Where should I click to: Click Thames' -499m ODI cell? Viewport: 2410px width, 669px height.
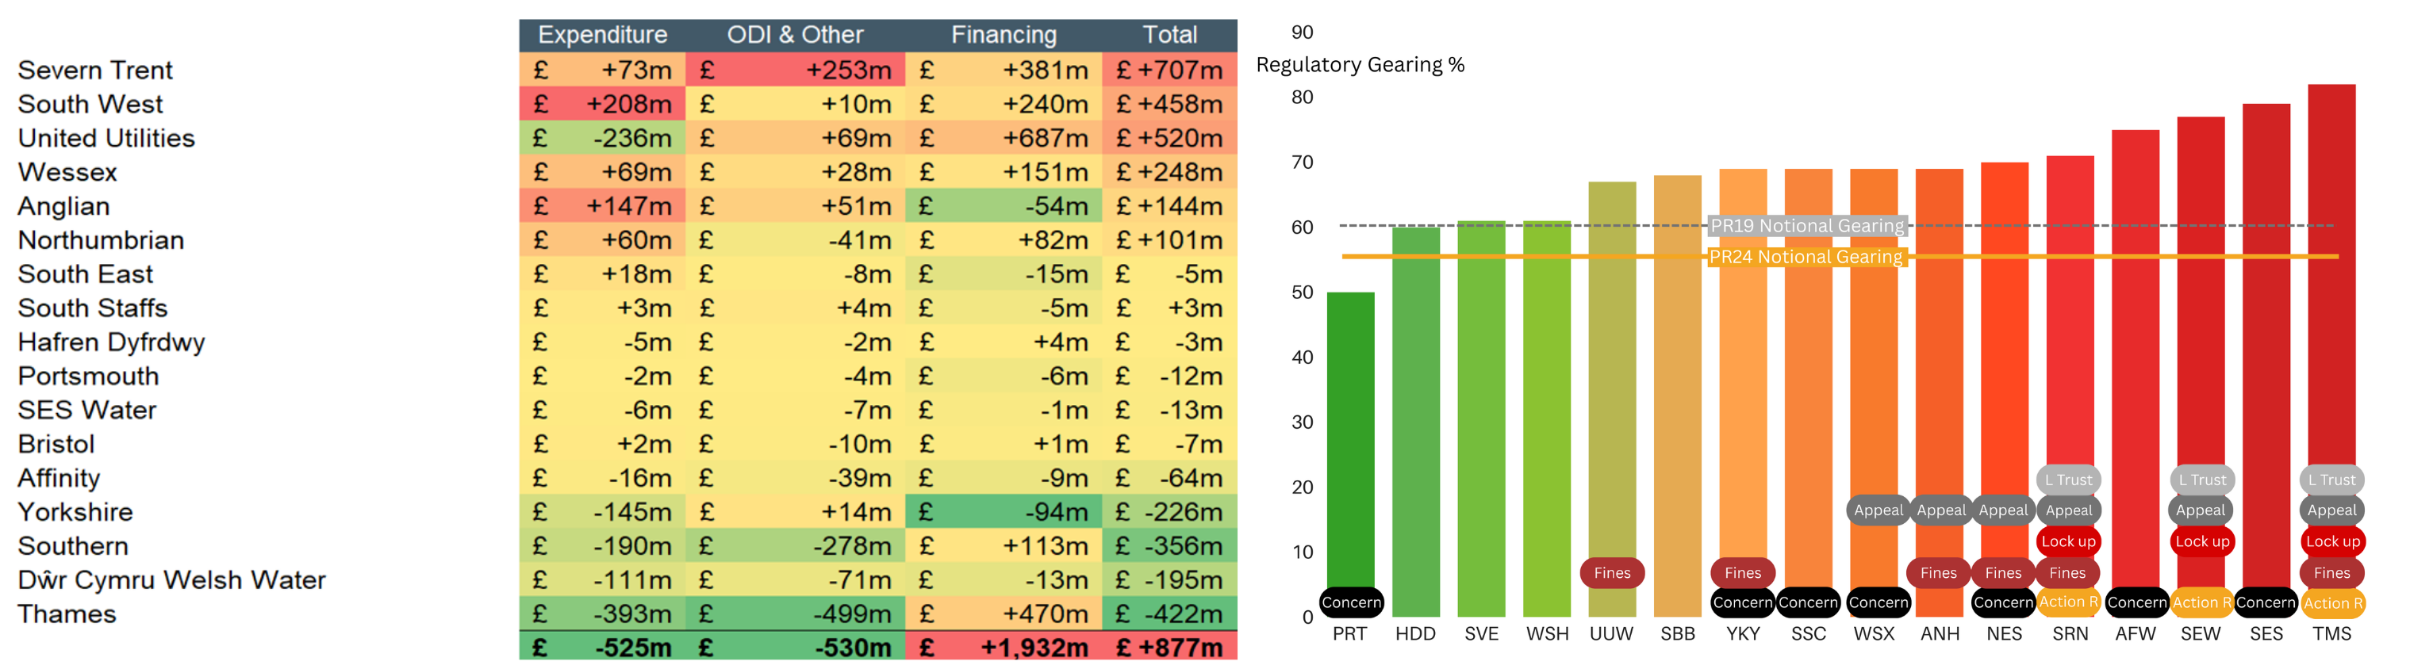(x=795, y=614)
